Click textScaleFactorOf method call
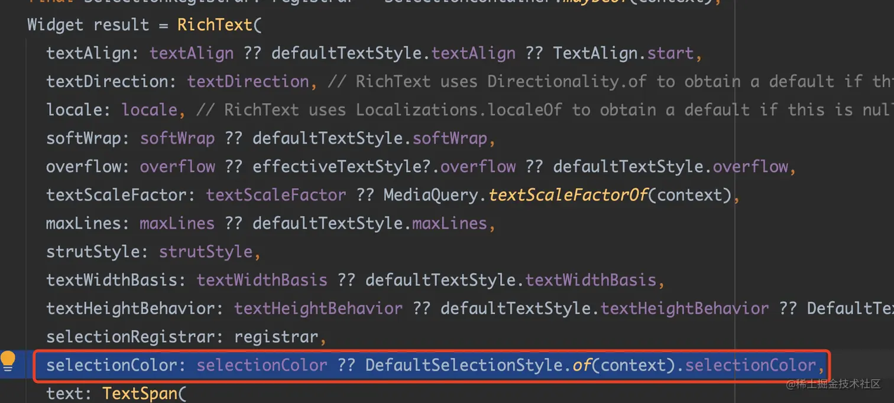This screenshot has width=894, height=403. [x=568, y=195]
